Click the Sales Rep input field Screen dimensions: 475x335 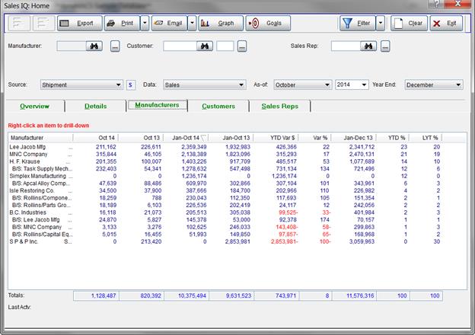[x=346, y=46]
